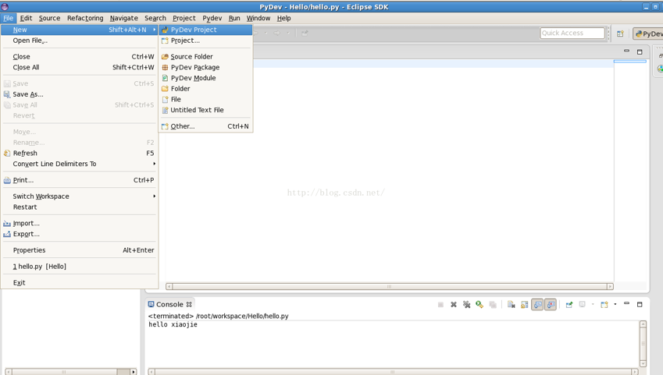Select PyDev Project in the New submenu

[206, 30]
